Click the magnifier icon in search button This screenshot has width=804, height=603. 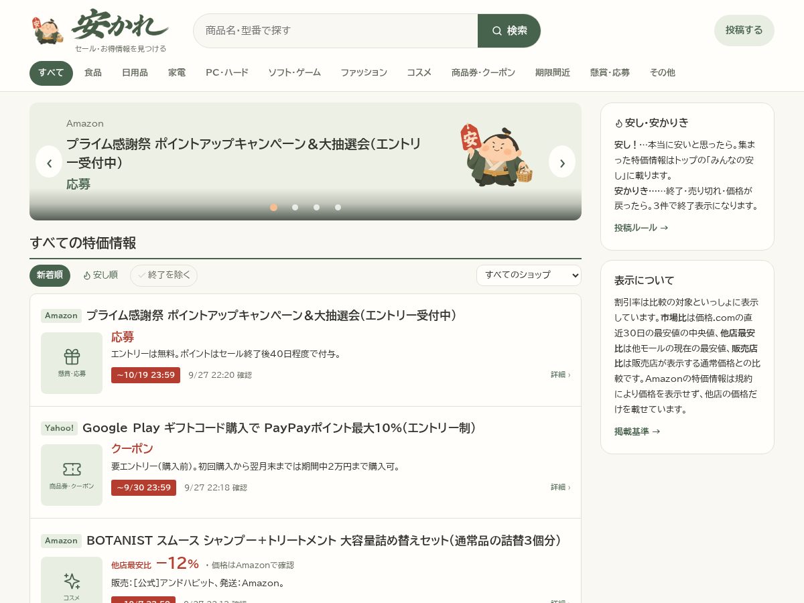click(x=496, y=31)
